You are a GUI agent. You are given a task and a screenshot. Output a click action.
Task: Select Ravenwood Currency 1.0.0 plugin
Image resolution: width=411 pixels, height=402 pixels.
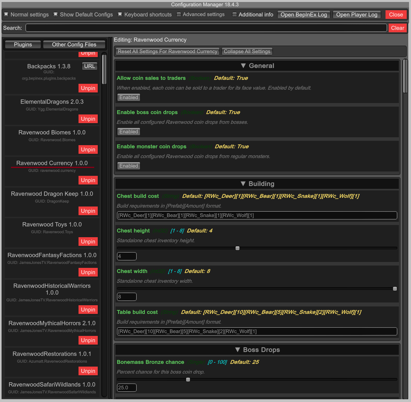tap(52, 163)
